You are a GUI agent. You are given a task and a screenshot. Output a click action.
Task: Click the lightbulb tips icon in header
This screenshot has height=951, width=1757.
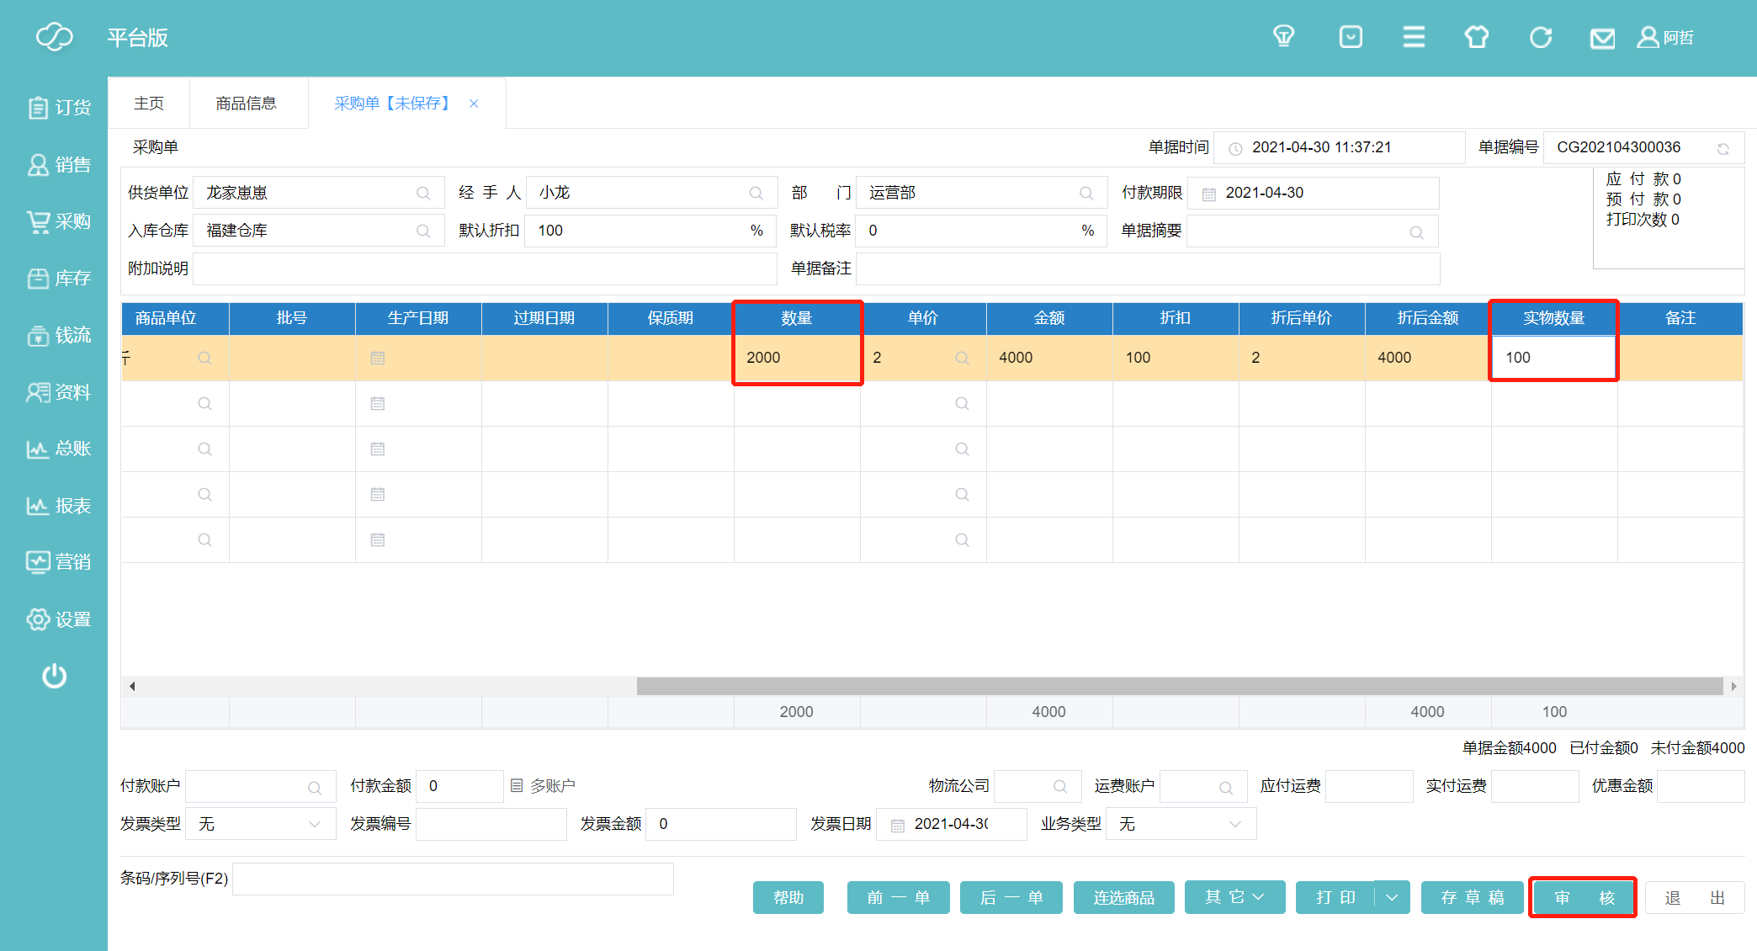[1283, 37]
